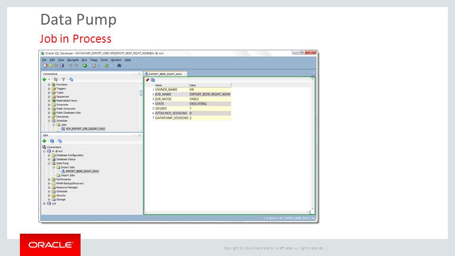Open the Run menu
Viewport: 455px width, 256px height.
point(84,60)
